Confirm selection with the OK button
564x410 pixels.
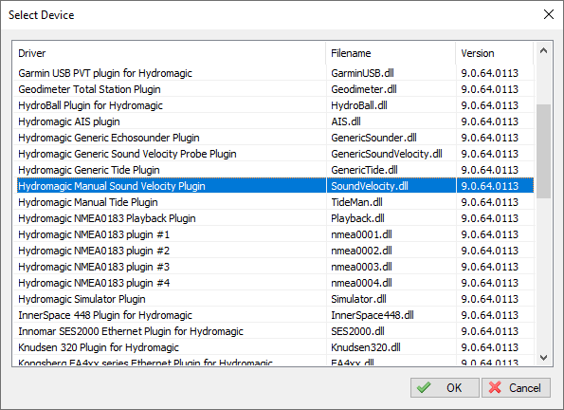pos(445,387)
